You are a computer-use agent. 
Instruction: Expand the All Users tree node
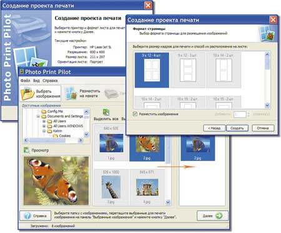44,121
